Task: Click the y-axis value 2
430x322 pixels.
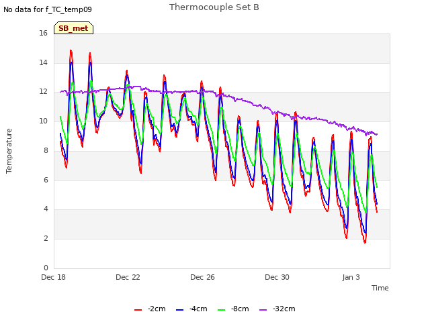Action: point(46,239)
